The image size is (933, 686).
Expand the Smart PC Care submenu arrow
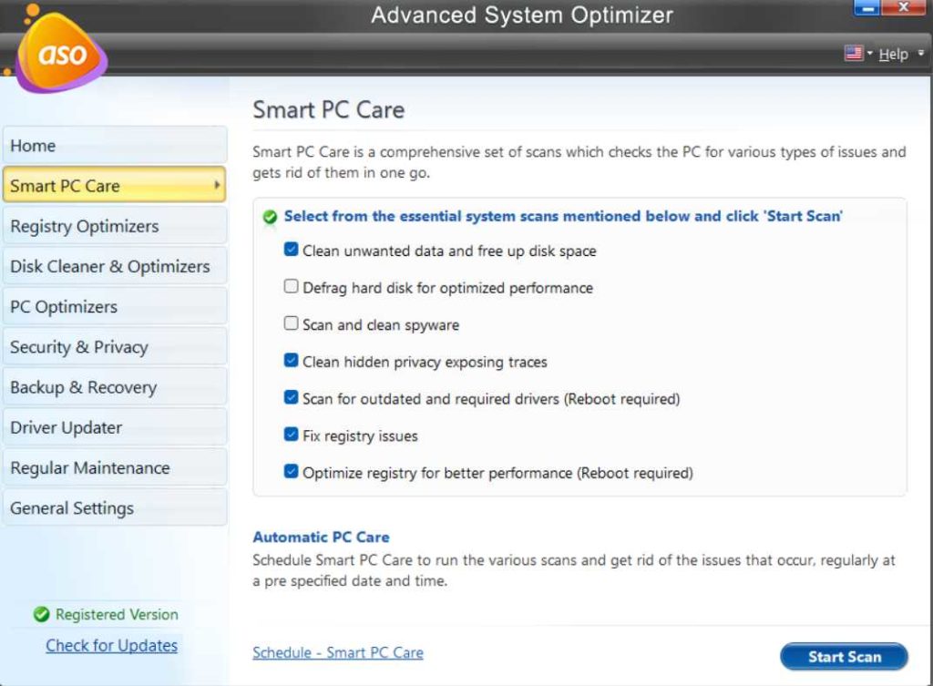pyautogui.click(x=217, y=186)
